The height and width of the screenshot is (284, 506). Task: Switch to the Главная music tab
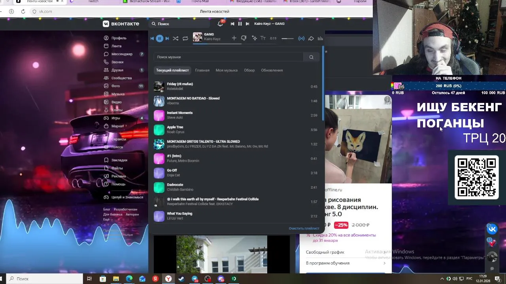click(202, 70)
